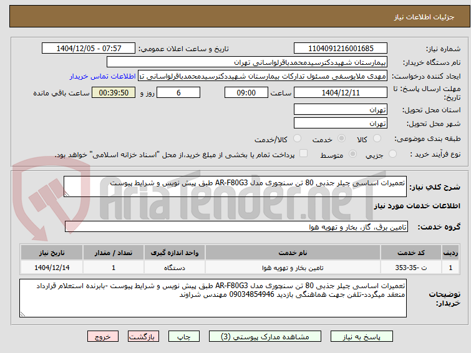Click the delivery city field 'تهران'

click(x=341, y=123)
